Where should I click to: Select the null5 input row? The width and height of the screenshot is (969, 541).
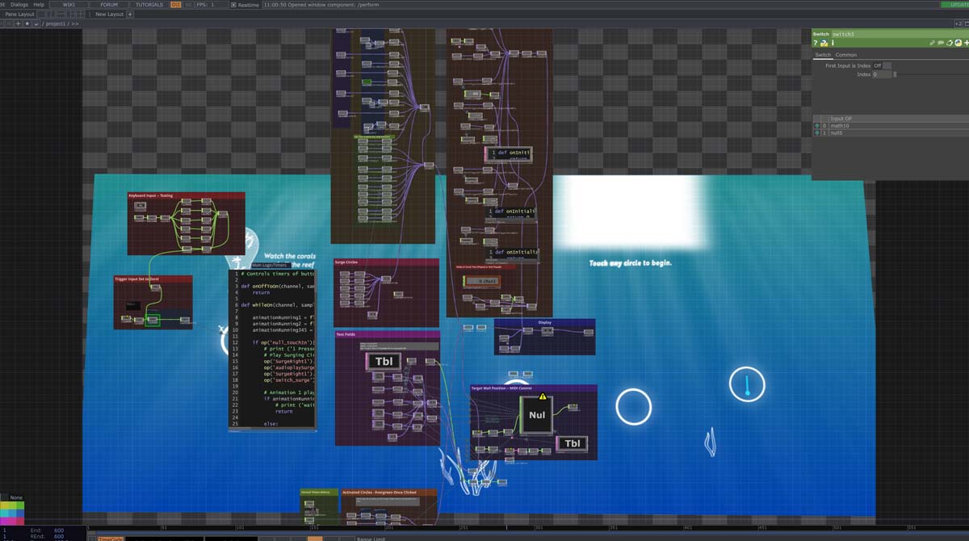(x=891, y=133)
